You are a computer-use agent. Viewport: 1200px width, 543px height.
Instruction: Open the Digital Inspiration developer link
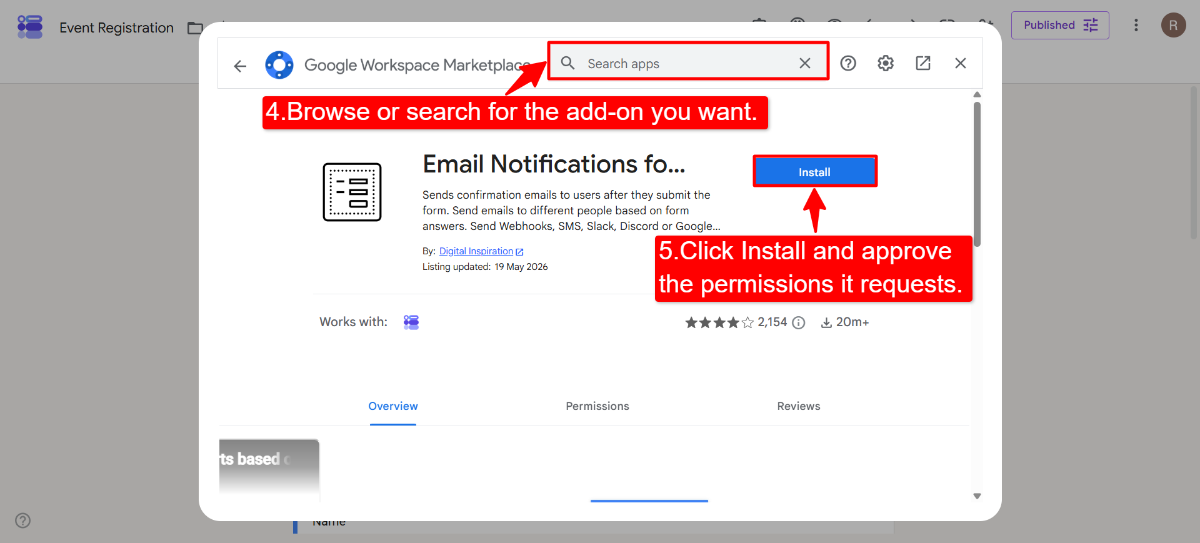coord(476,251)
